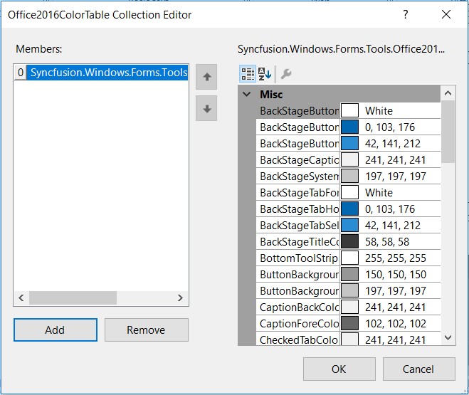Select the BackStageTitleC property name

(298, 241)
